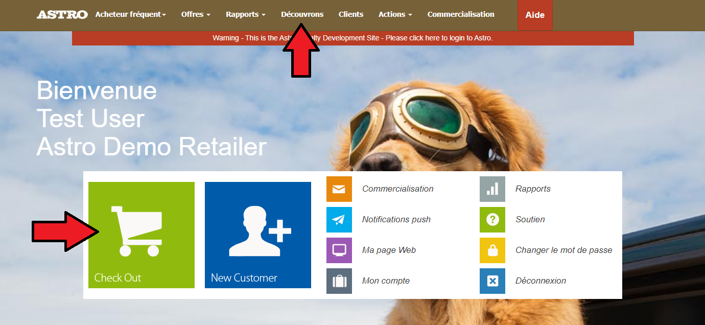This screenshot has width=705, height=325.
Task: Go to Clients in the navigation bar
Action: [351, 14]
